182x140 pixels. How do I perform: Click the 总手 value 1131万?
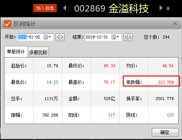51,99
